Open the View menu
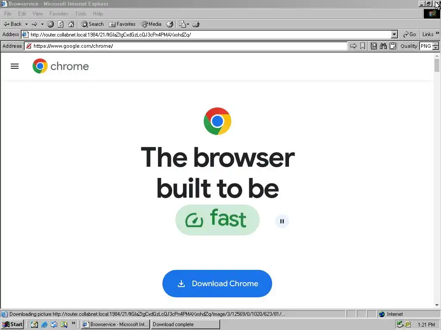The height and width of the screenshot is (330, 441). 38,13
